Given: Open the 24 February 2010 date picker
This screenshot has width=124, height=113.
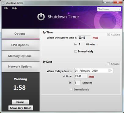Looking at the screenshot, I should (94, 70).
